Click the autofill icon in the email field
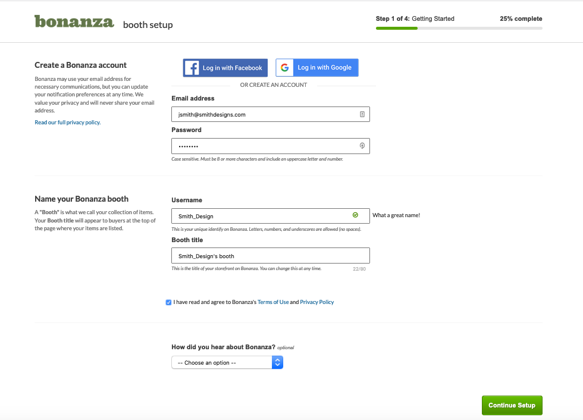This screenshot has width=583, height=420. pyautogui.click(x=362, y=114)
